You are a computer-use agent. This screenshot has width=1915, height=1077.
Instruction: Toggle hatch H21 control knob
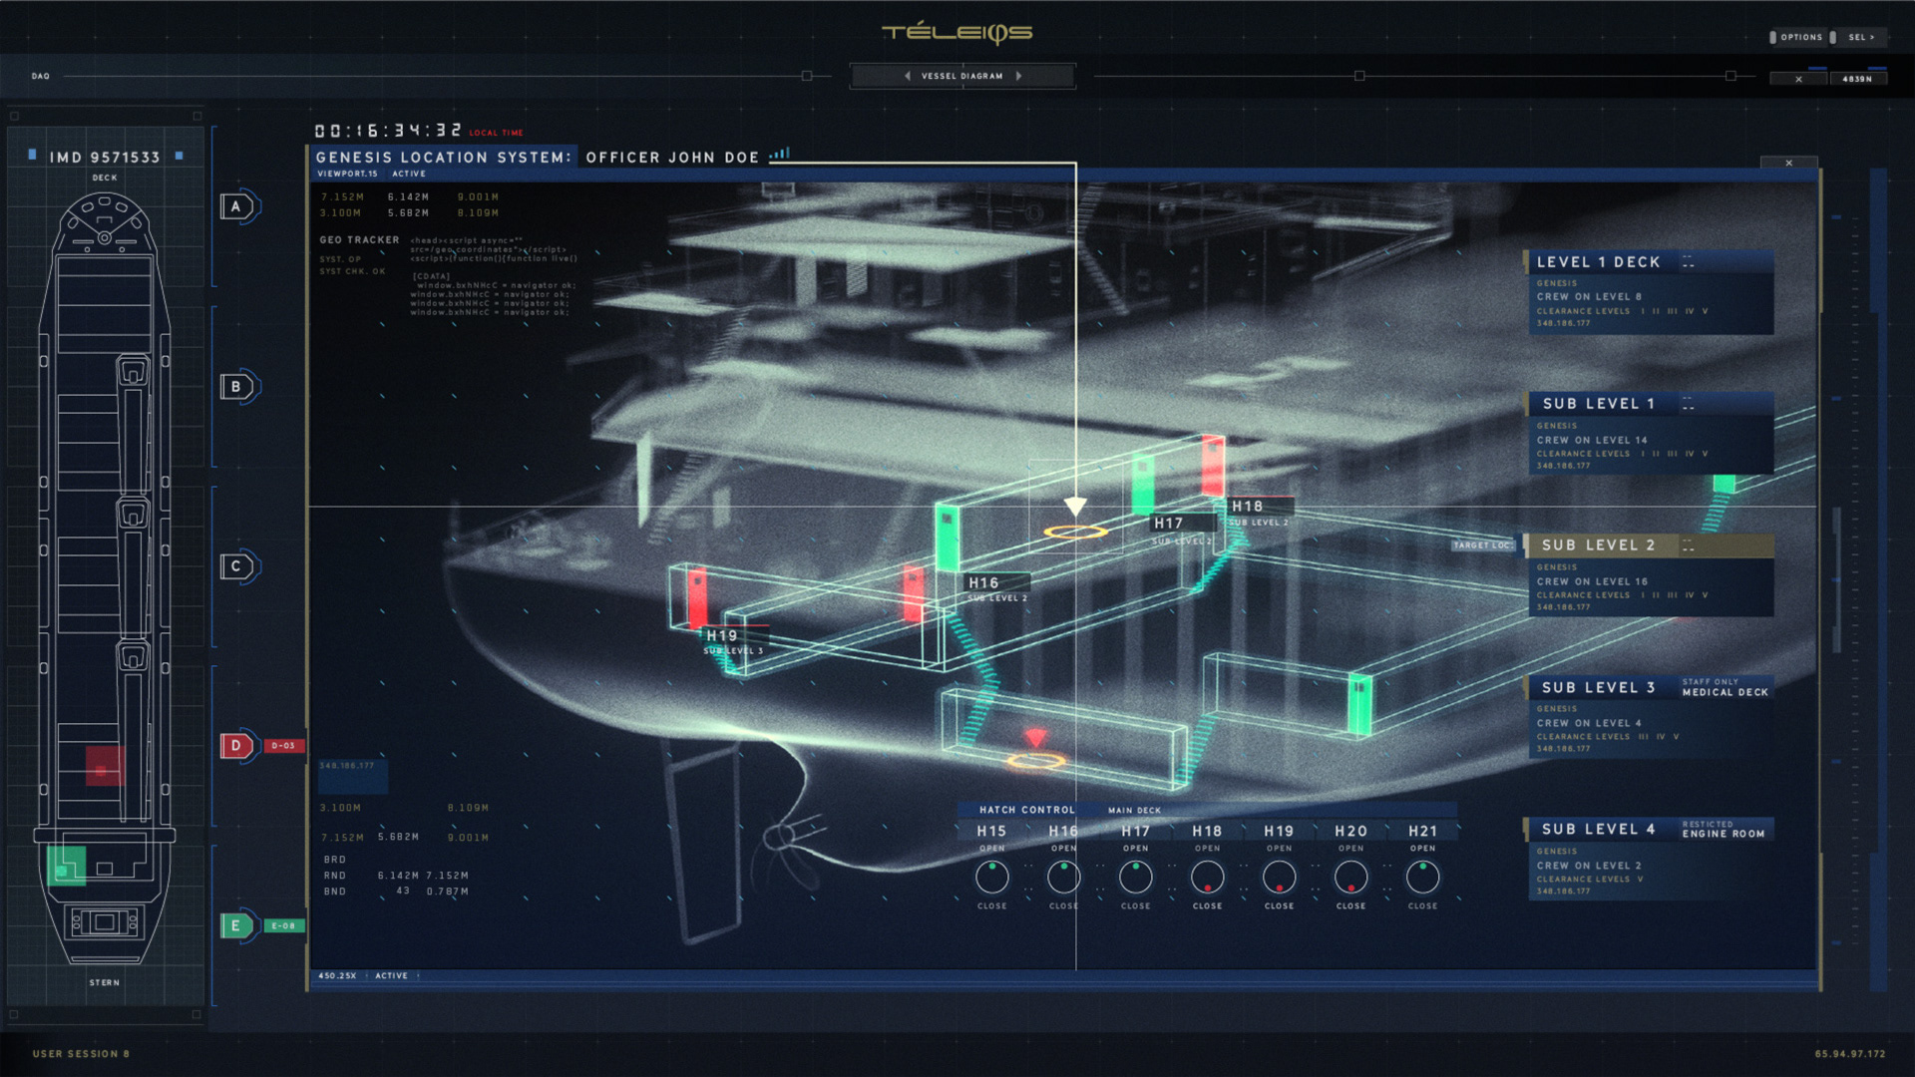tap(1423, 878)
